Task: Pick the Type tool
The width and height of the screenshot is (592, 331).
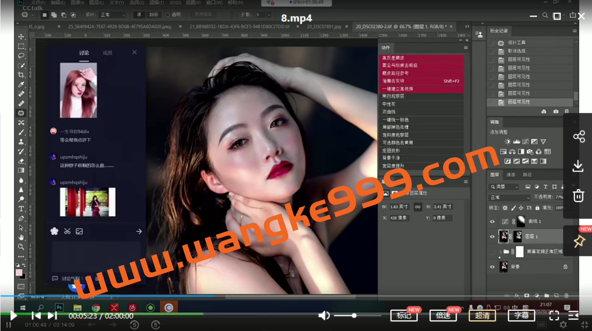Action: (21, 209)
